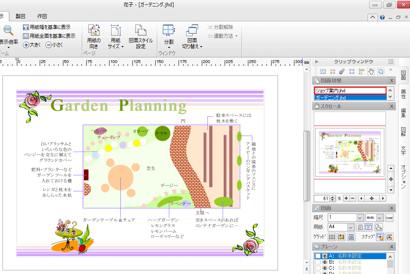Toggle the hand scroll clip icon
Screen dimensions: 410x274
(371, 71)
